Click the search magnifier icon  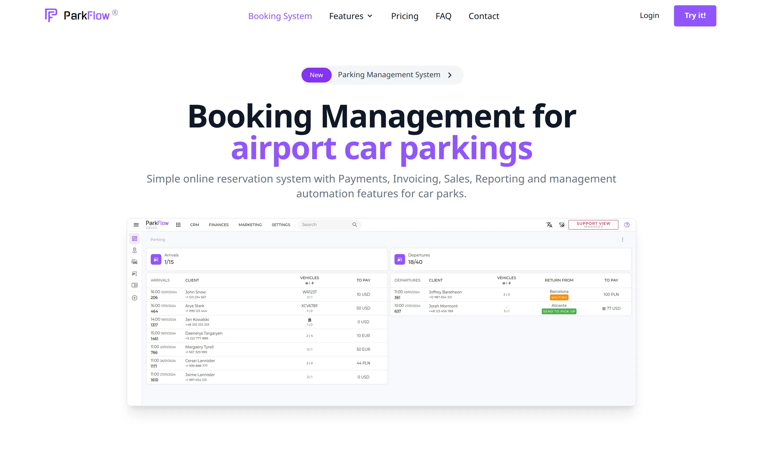[354, 225]
